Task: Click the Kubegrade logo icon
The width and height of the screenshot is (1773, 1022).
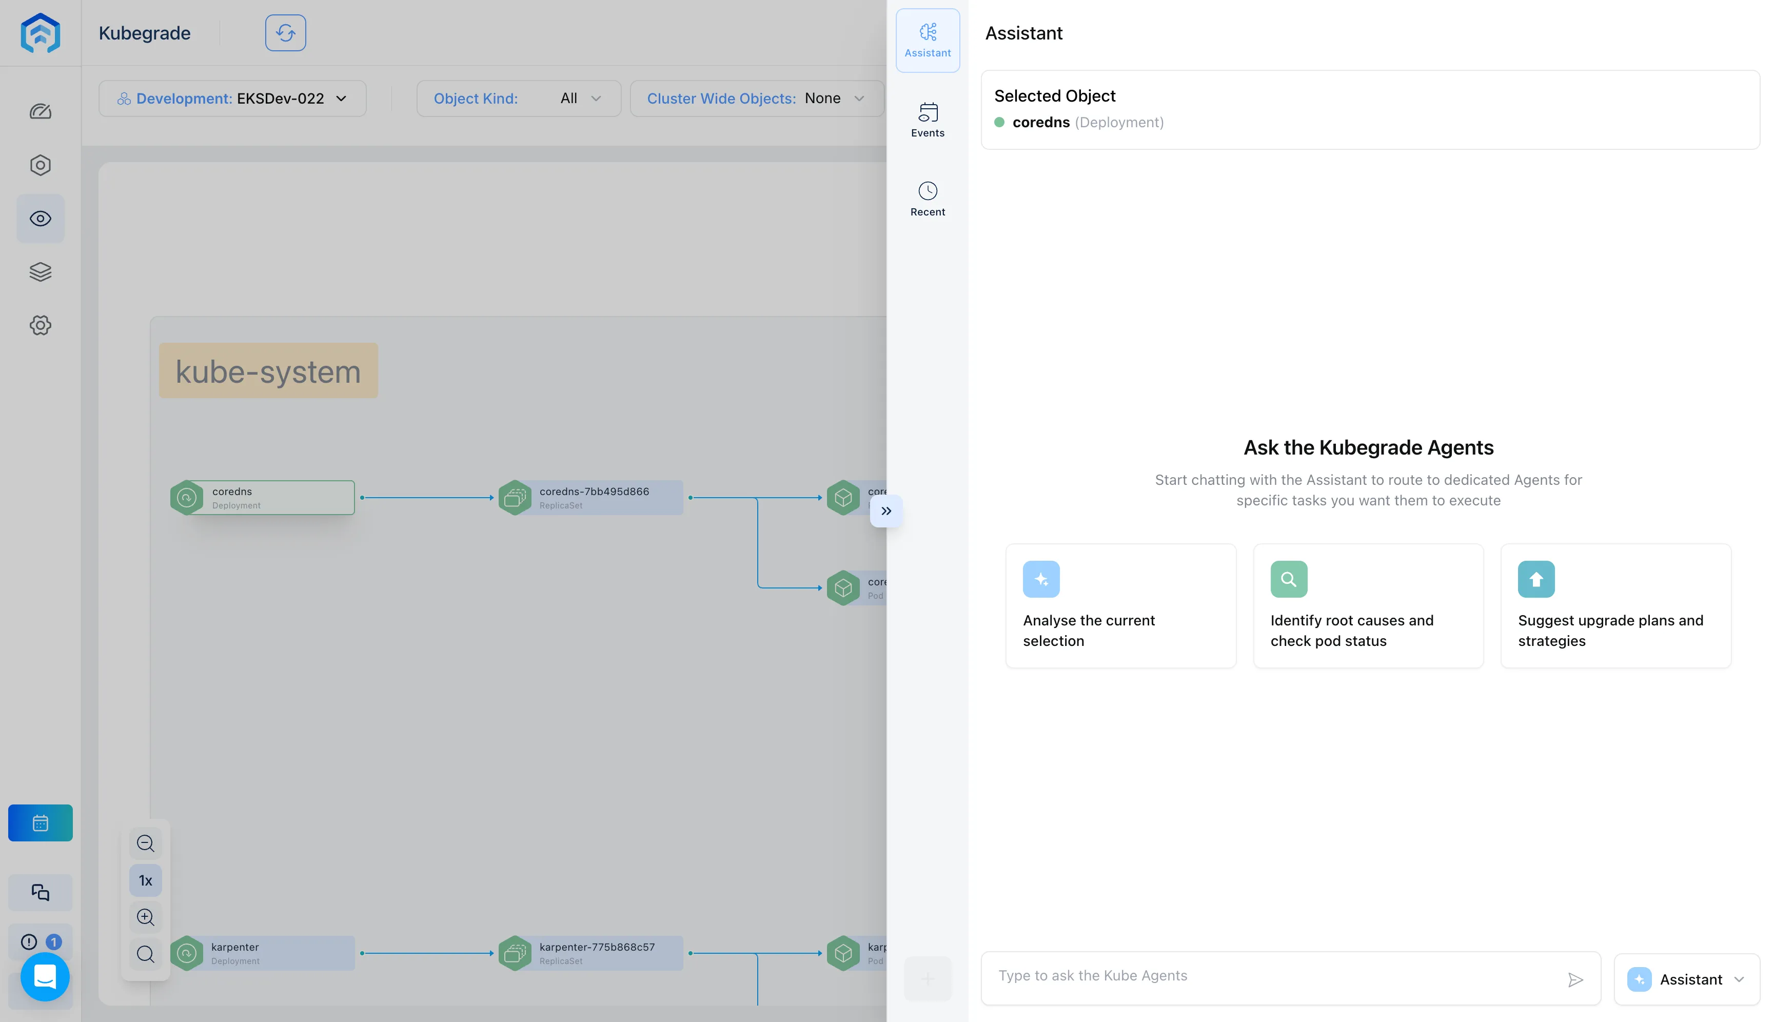Action: click(40, 33)
